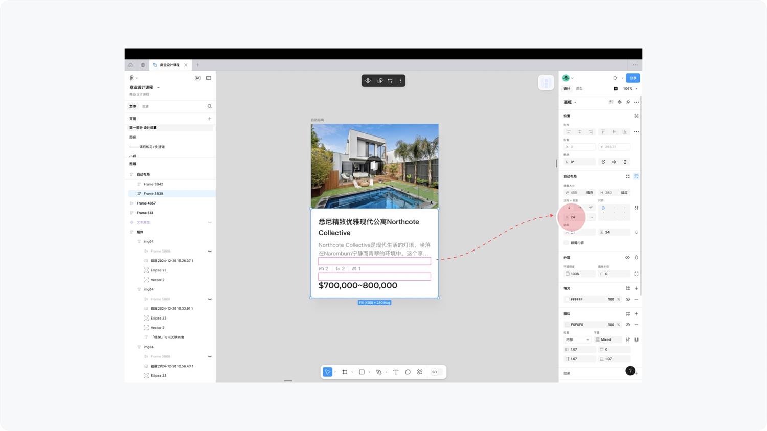Click the create component icon in floating toolbar

tap(368, 81)
